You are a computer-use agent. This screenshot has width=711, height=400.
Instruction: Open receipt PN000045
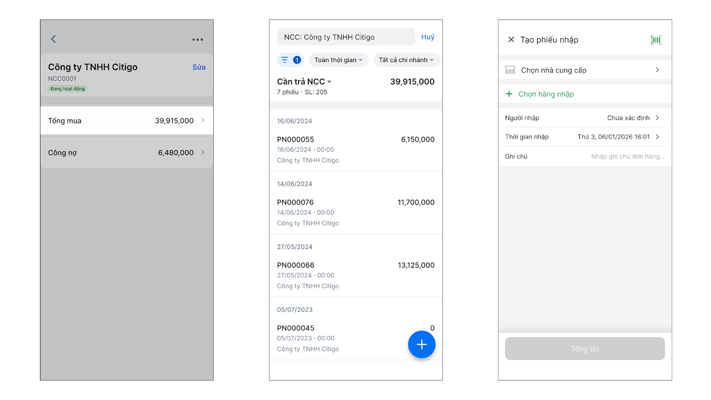point(355,338)
